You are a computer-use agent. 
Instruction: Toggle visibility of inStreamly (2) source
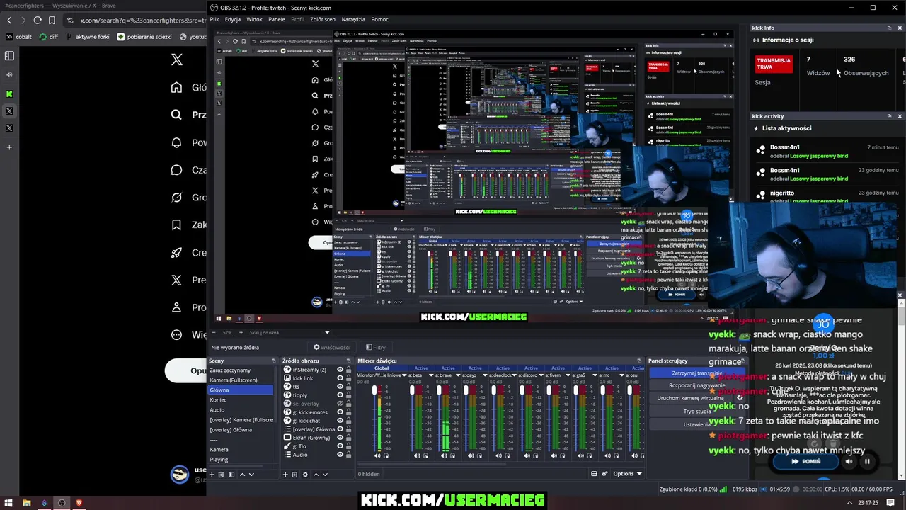(340, 370)
